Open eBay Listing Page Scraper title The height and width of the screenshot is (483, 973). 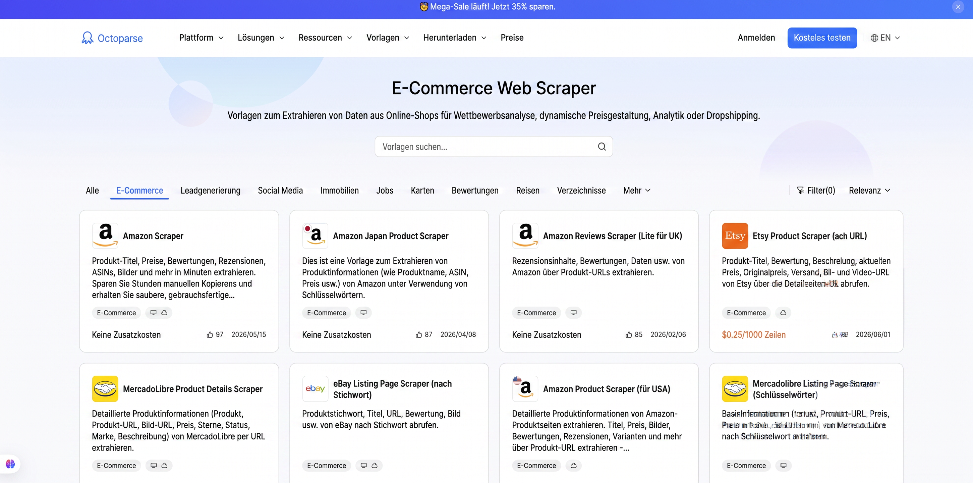[392, 389]
